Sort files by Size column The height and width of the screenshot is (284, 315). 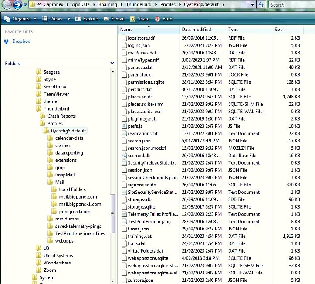(288, 30)
